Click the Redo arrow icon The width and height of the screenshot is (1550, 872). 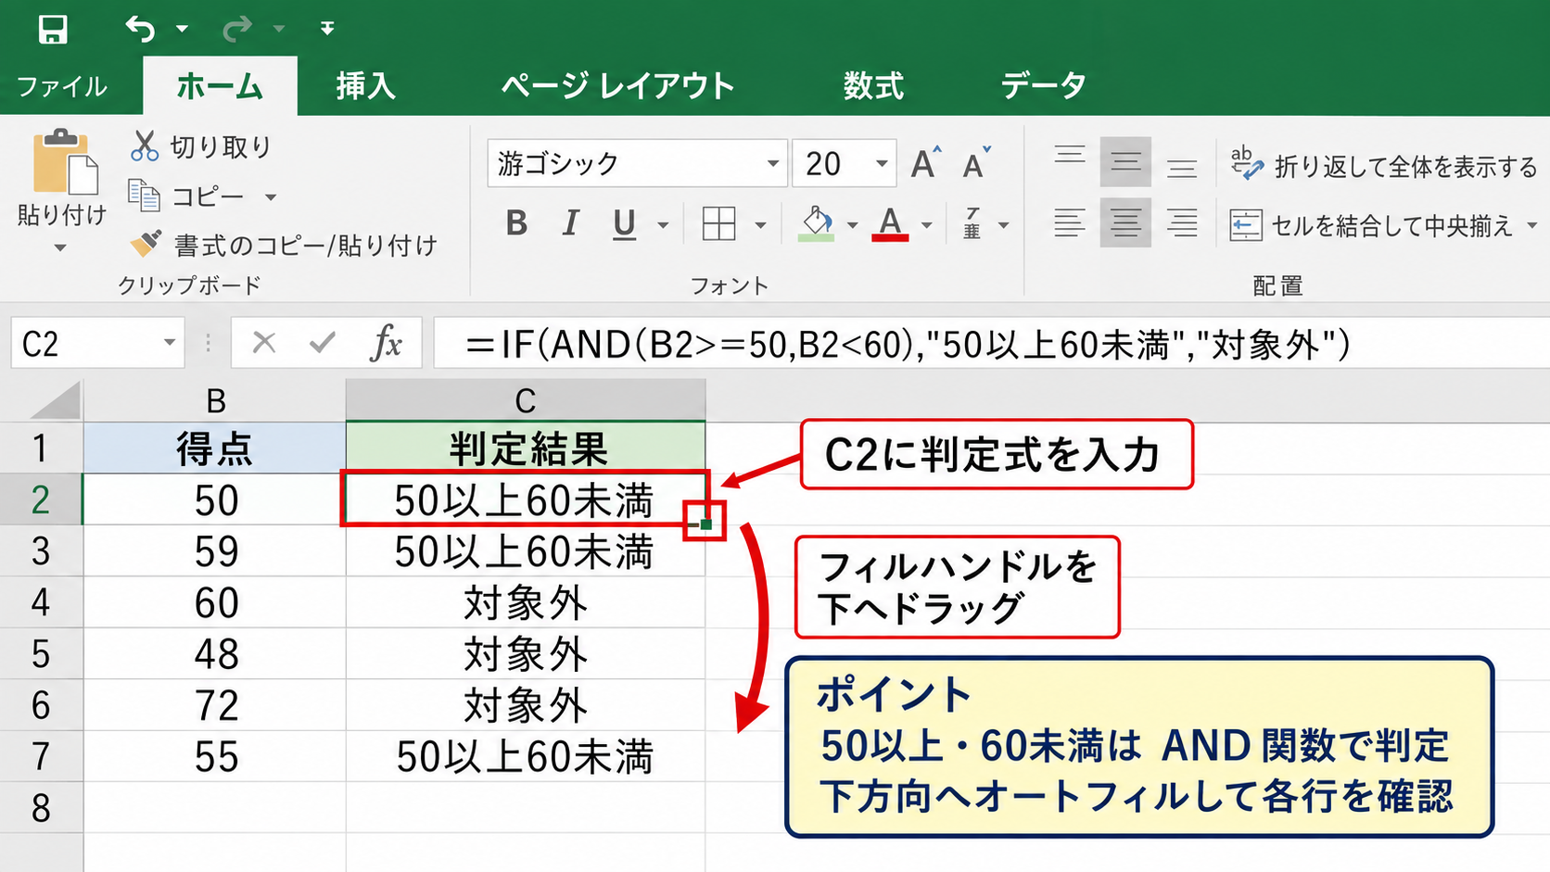point(237,29)
